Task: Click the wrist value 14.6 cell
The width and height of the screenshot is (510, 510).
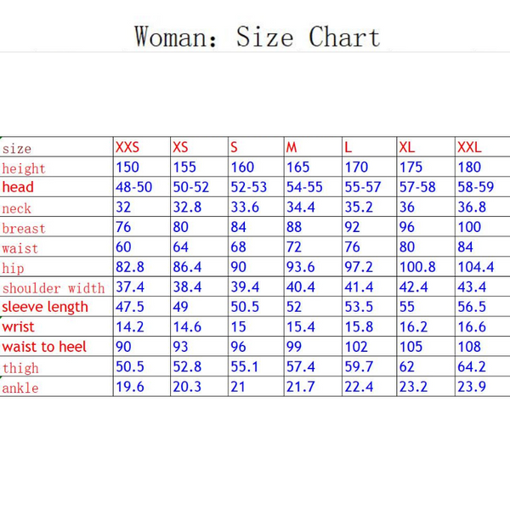Action: click(x=187, y=327)
